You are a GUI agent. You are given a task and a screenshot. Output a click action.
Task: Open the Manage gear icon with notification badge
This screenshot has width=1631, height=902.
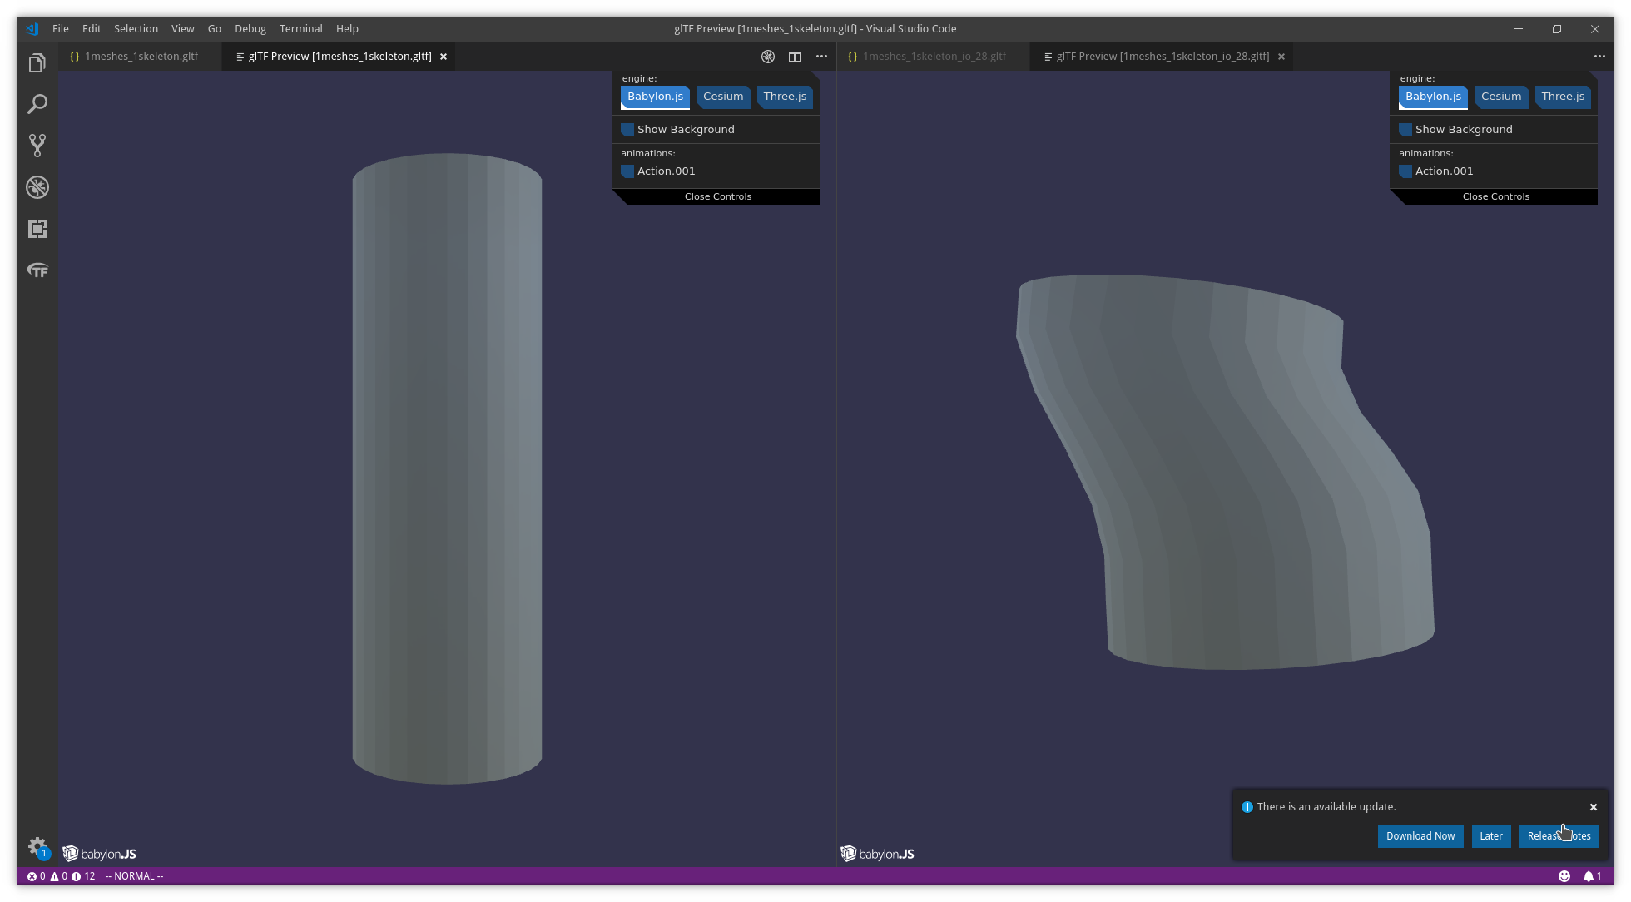pos(37,846)
